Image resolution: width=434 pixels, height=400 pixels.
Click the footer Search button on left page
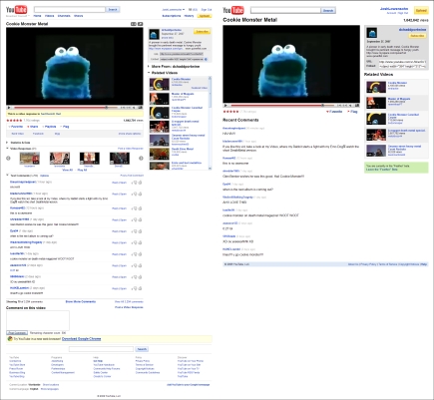(x=142, y=349)
